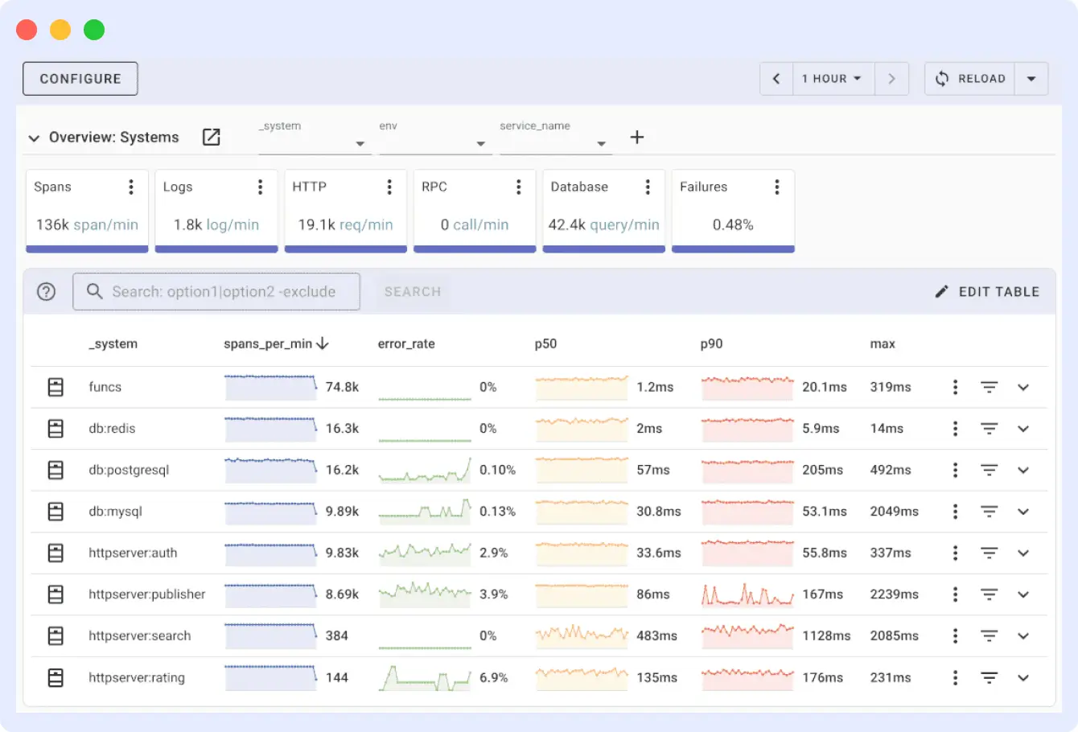Click the 2049ms max value for db:mysql

894,512
